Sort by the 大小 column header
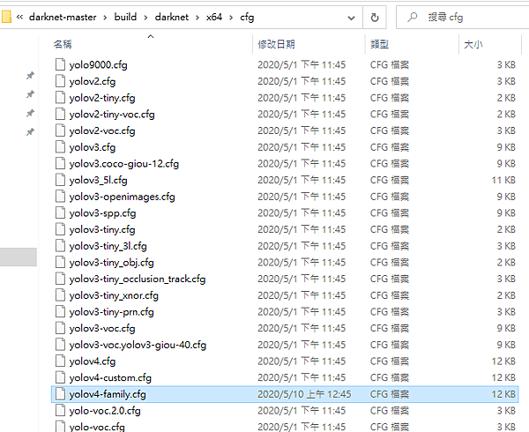Viewport: 529px width, 432px height. [473, 44]
